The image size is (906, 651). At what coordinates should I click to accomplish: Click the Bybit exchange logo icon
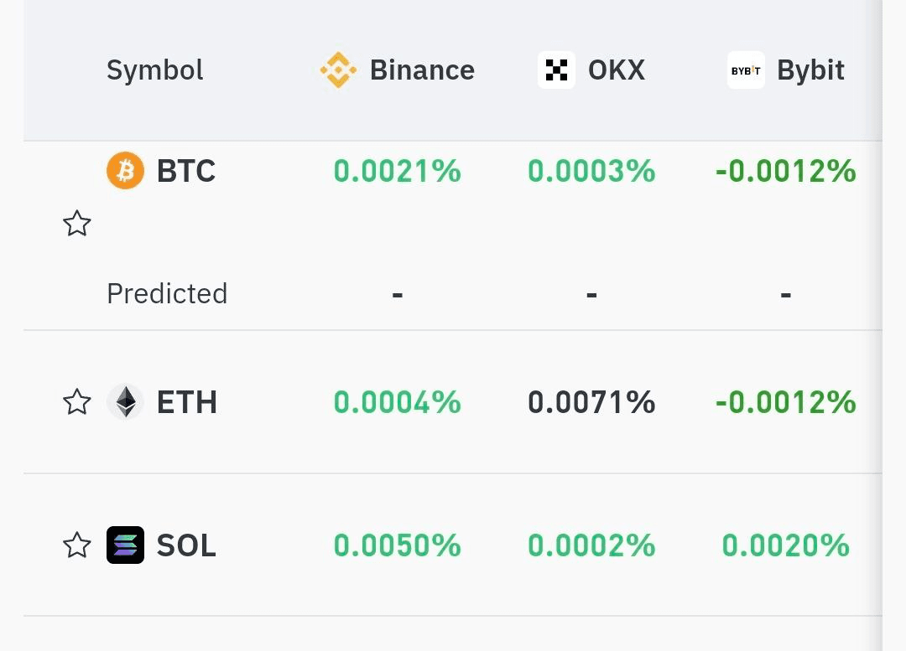(746, 70)
